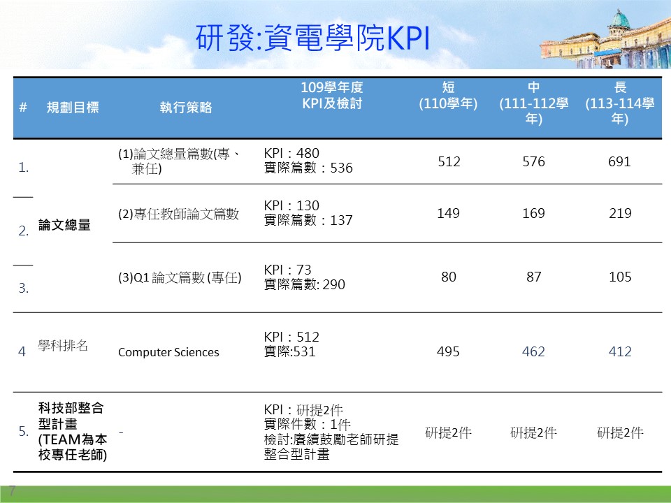Click the 檢討:賡續鼓勵老師研提整合型計畫 text

point(331,446)
